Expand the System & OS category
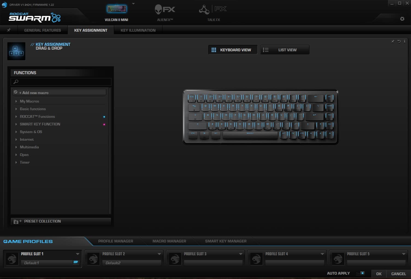The image size is (411, 279). point(16,132)
